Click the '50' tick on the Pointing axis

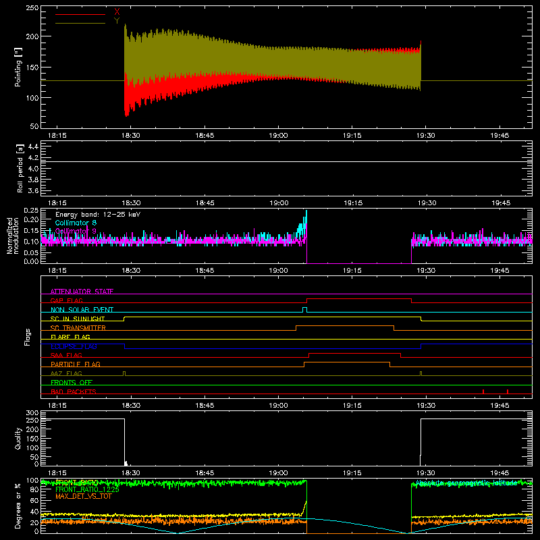click(34, 126)
